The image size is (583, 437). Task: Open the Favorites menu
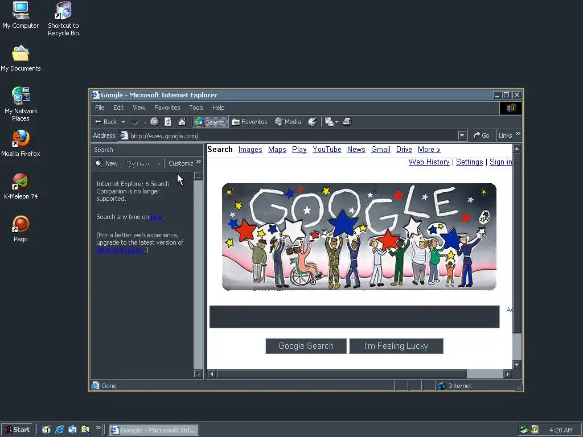(167, 108)
